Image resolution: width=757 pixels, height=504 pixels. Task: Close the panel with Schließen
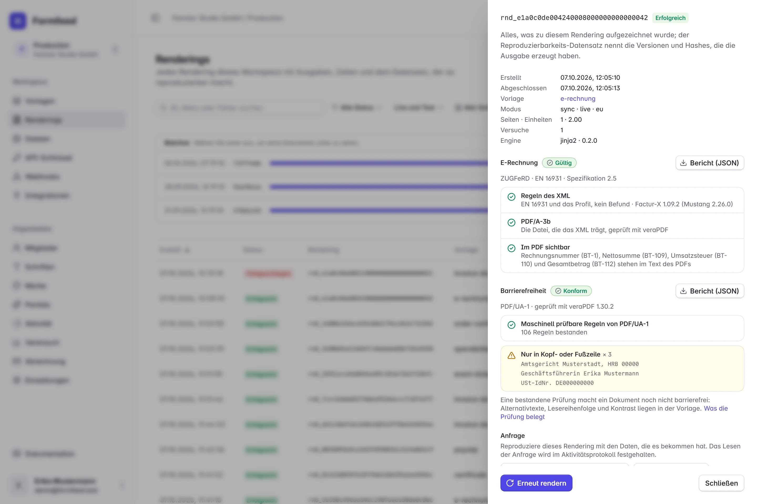tap(721, 483)
